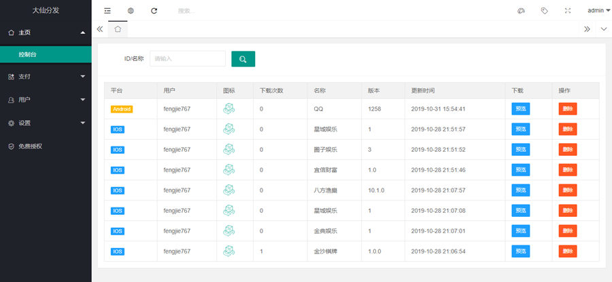Image resolution: width=612 pixels, height=282 pixels.
Task: Select 控制台 in the sidebar
Action: [46, 54]
